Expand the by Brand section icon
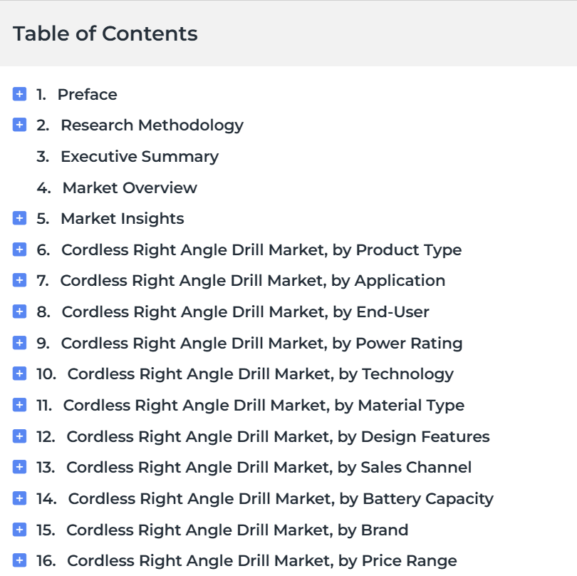Screen dimensions: 577x576 coord(19,530)
